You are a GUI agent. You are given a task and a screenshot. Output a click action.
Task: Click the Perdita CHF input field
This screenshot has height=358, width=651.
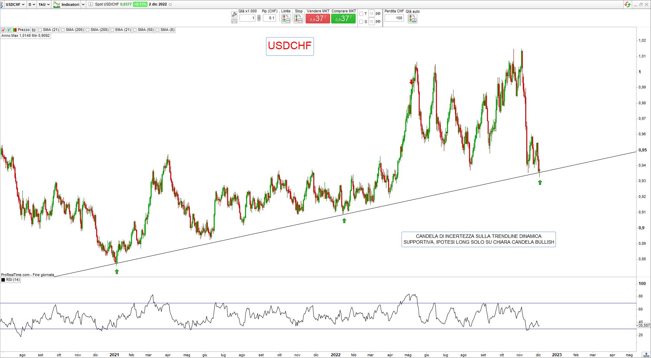click(x=394, y=18)
